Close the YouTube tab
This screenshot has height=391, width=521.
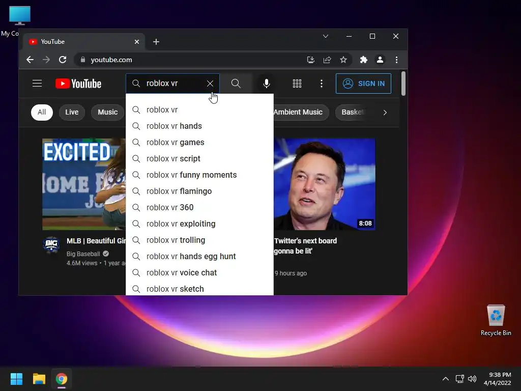136,42
